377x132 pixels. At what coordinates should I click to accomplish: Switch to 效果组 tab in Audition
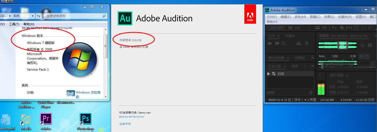[x=300, y=58]
